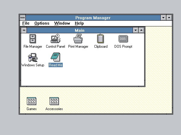Open the Options menu
Screen dimensions: 181x135
(42, 23)
